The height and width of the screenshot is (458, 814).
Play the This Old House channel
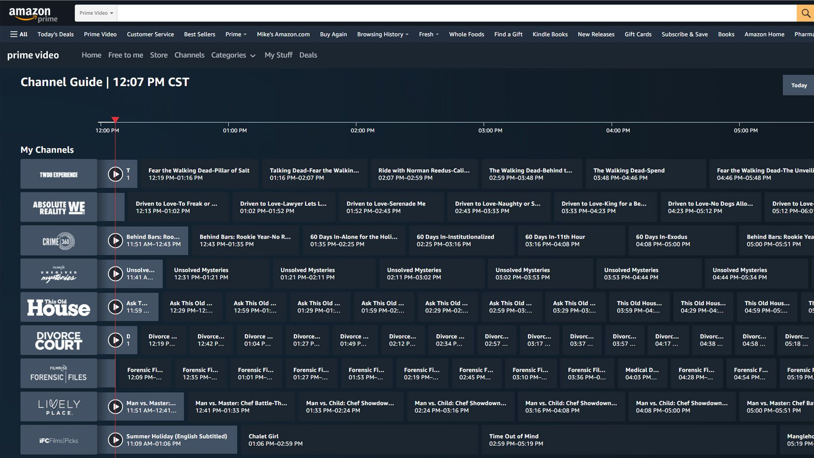coord(115,307)
